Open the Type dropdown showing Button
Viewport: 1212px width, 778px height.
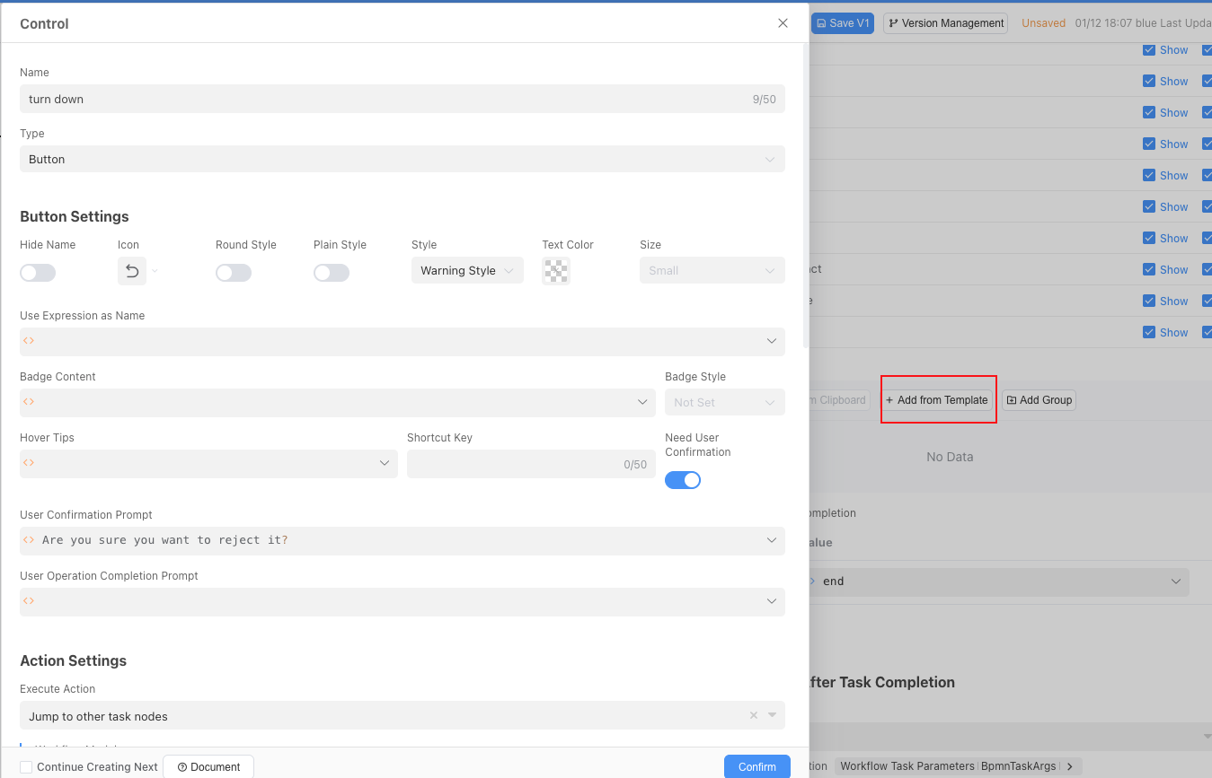point(402,159)
